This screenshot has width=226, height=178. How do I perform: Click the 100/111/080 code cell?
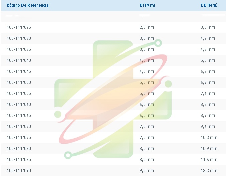pos(19,149)
